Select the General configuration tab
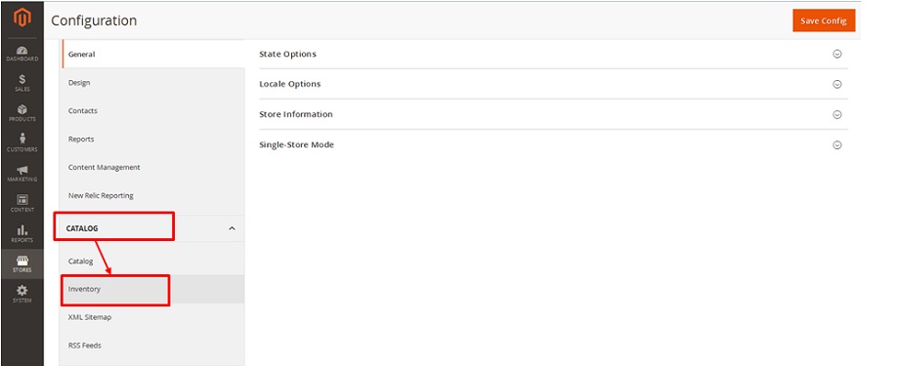Viewport: 897px width, 366px height. click(x=153, y=55)
